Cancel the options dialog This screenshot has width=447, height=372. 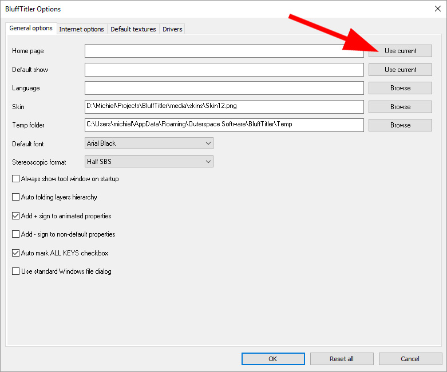tap(410, 359)
